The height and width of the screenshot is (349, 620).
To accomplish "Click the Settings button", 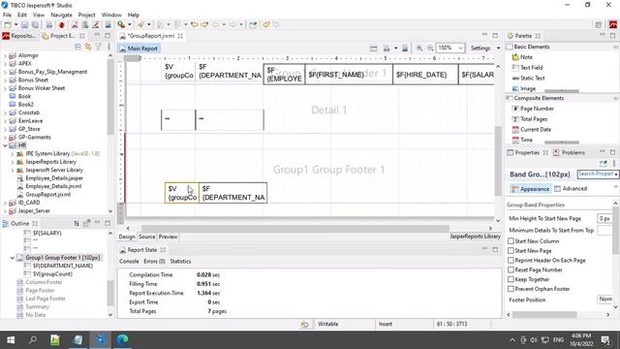I will coord(480,48).
